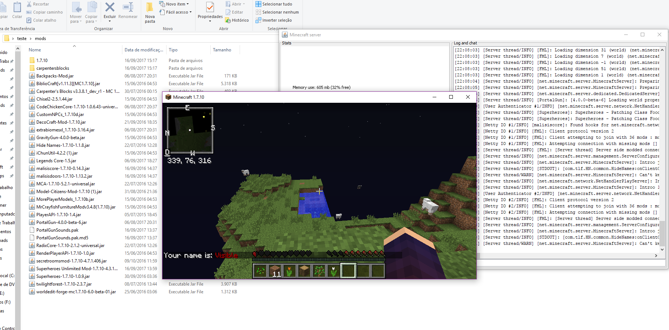This screenshot has height=330, width=669.
Task: Select PortalGunSounds.pak file icon
Action: tap(32, 230)
